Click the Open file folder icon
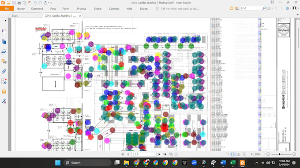Viewport: 300px width, 168px height. [x=9, y=3]
